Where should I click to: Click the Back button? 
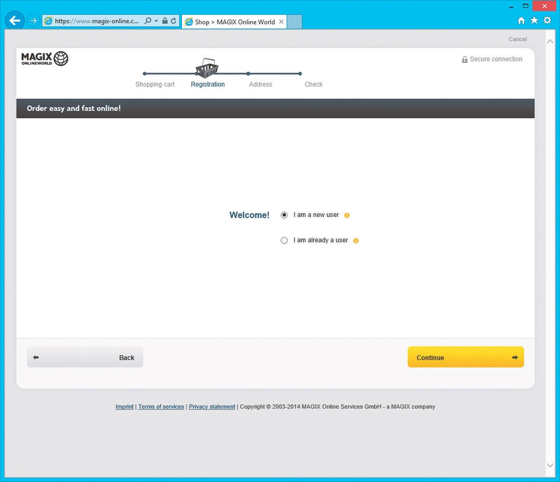point(85,357)
